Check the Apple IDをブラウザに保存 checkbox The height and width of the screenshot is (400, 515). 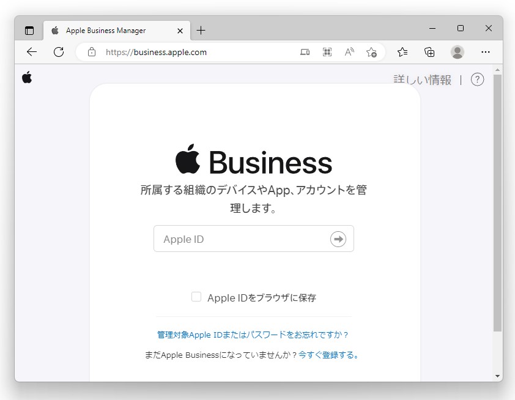196,297
